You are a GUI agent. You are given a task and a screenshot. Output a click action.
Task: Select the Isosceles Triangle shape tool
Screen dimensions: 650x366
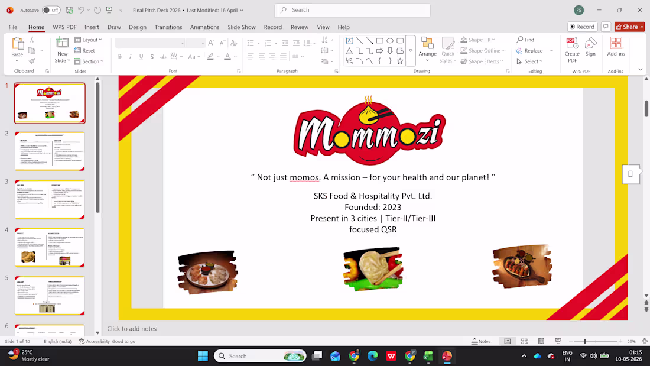(349, 51)
